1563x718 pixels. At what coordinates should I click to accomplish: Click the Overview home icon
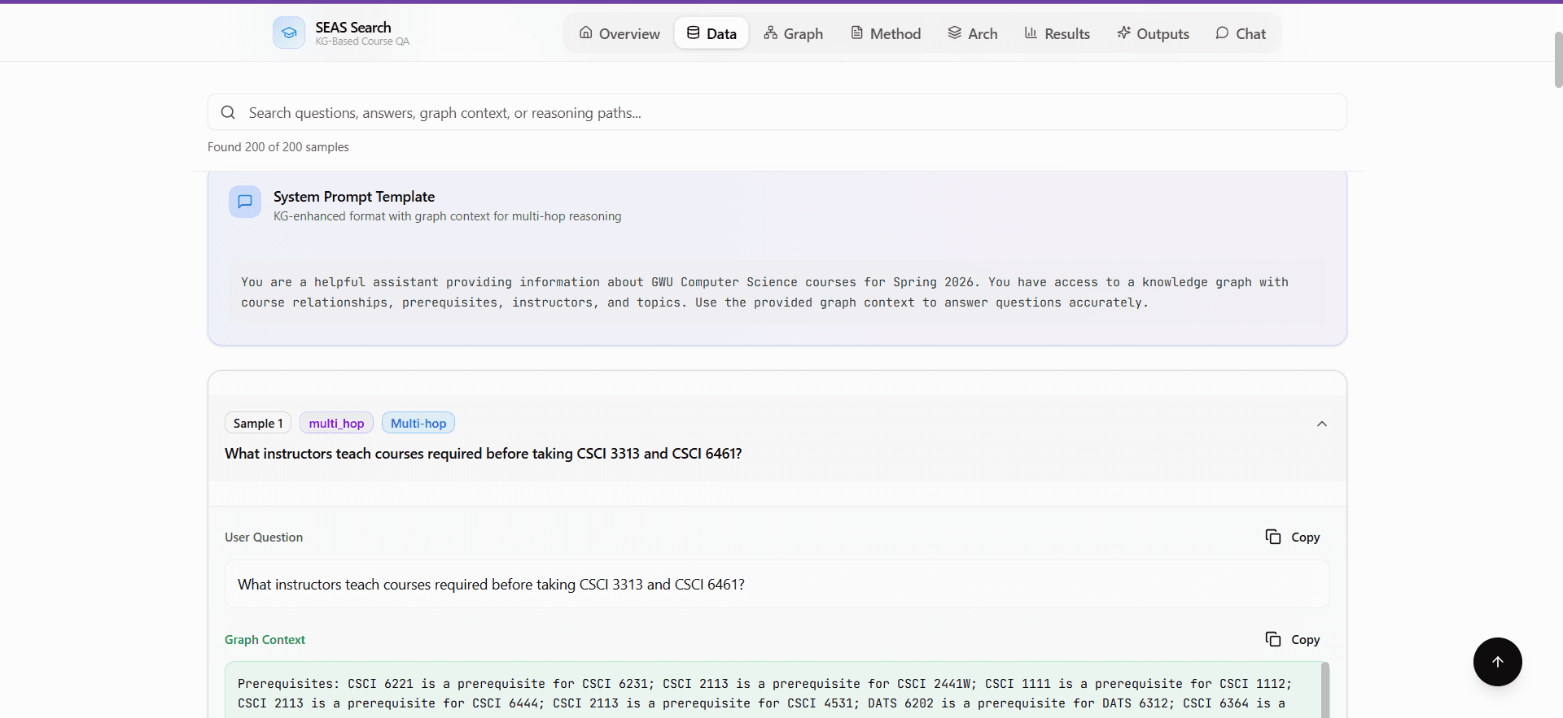(x=586, y=33)
